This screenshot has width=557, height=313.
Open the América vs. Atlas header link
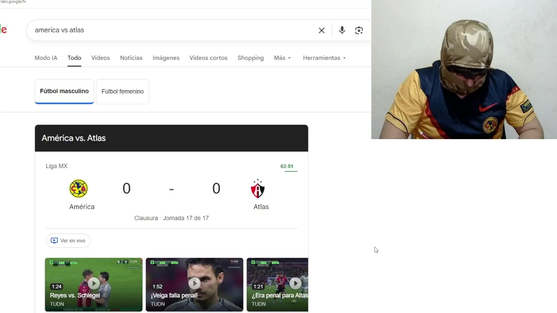pos(74,138)
